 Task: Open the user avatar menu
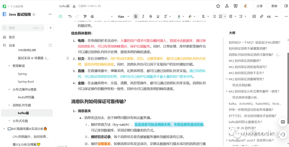click(x=245, y=6)
